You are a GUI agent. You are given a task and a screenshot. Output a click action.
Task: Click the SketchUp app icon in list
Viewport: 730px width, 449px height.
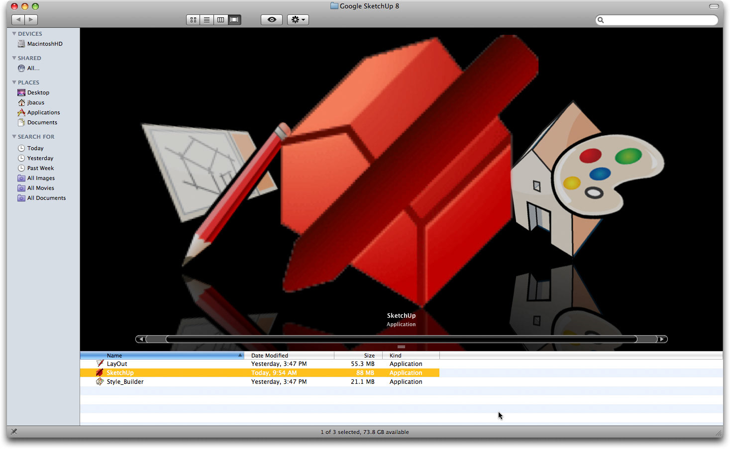pos(100,373)
